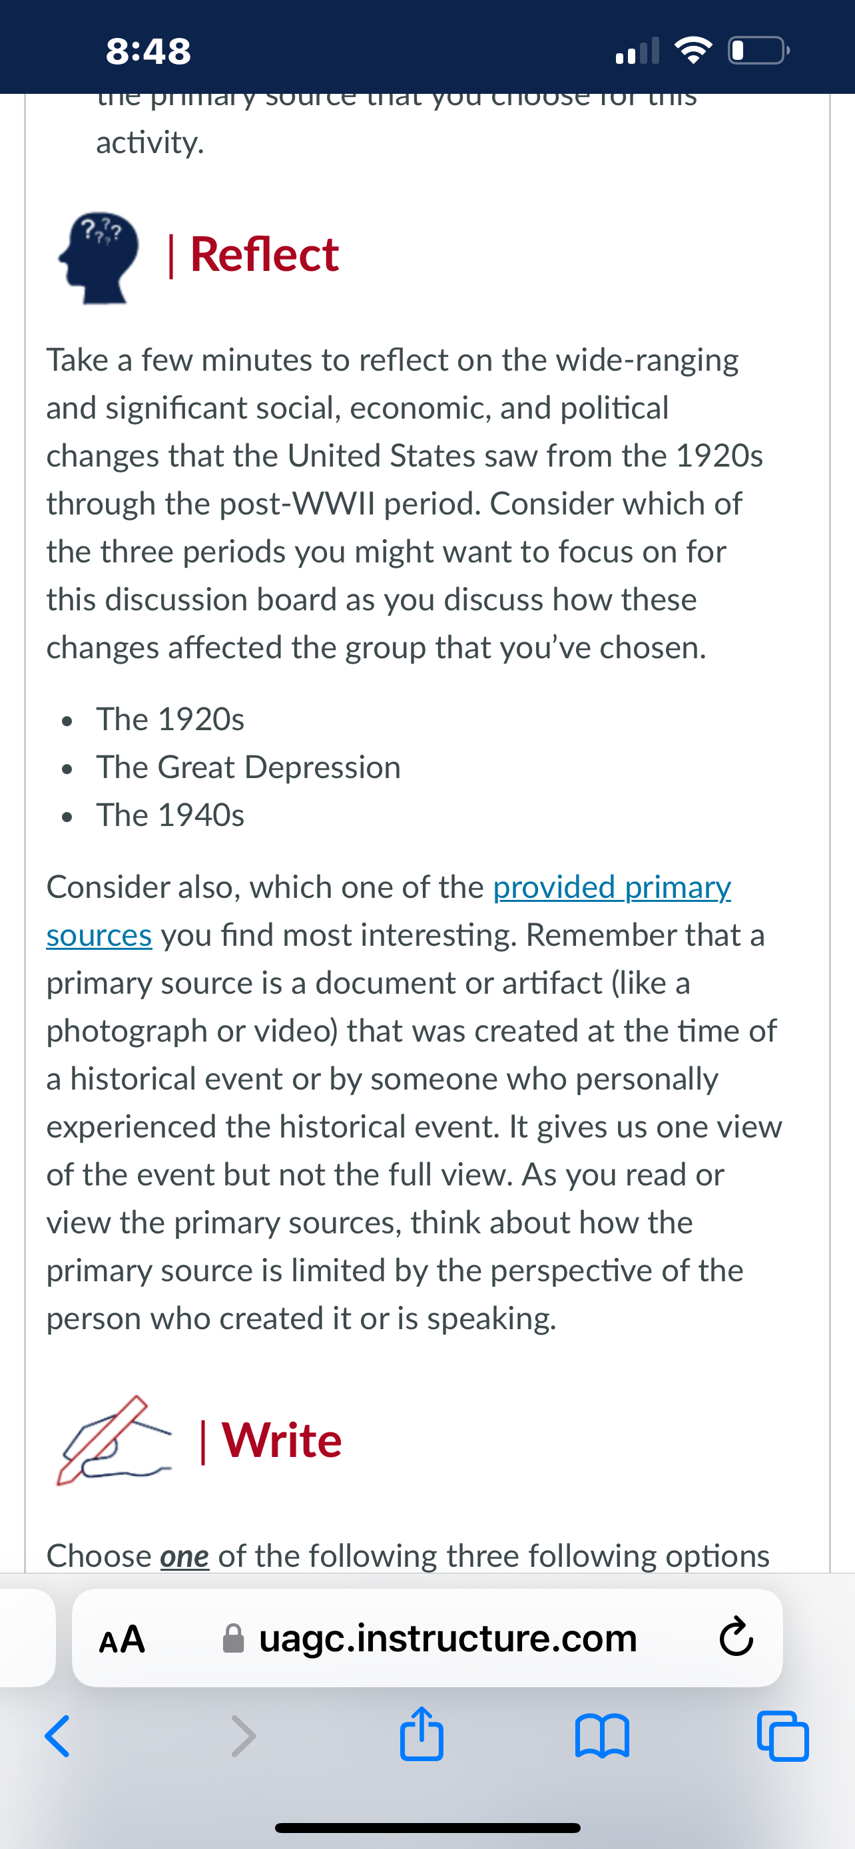Select 'The 1940s' bullet item
This screenshot has height=1849, width=855.
170,815
